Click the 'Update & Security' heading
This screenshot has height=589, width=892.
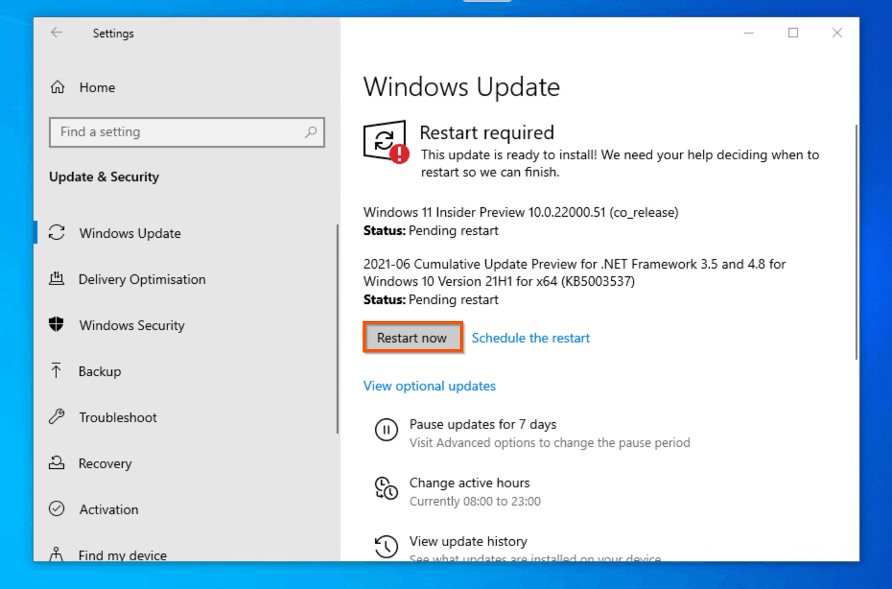coord(104,177)
